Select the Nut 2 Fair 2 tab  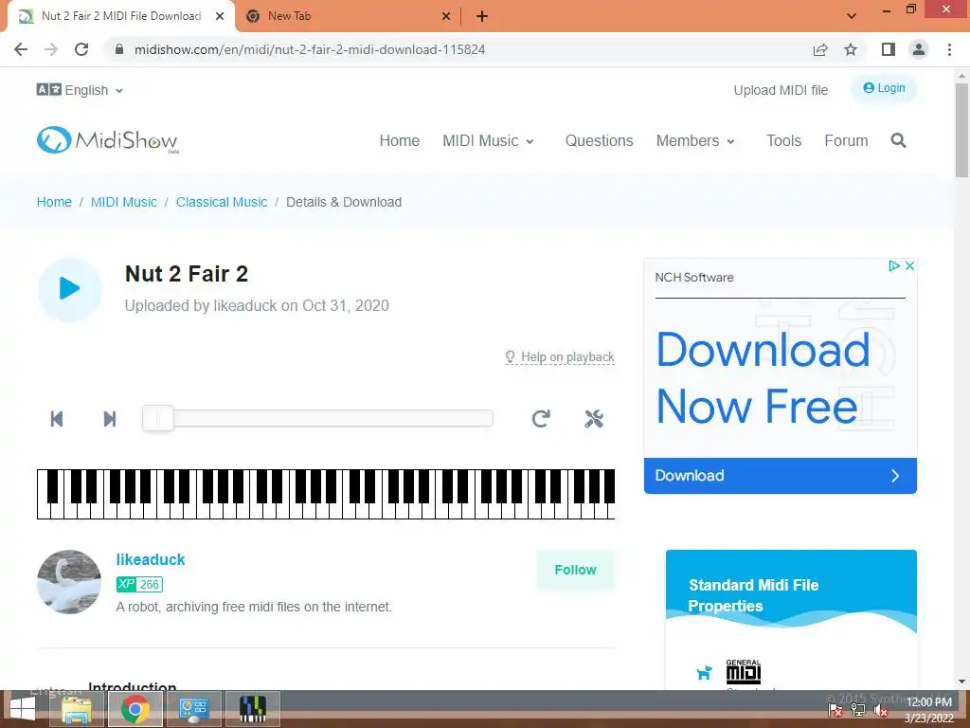coord(121,16)
